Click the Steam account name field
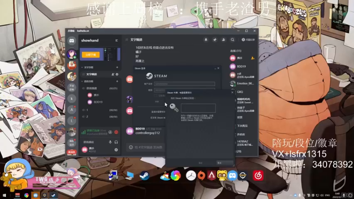Screen dimensions: 354x199 [x=185, y=84]
